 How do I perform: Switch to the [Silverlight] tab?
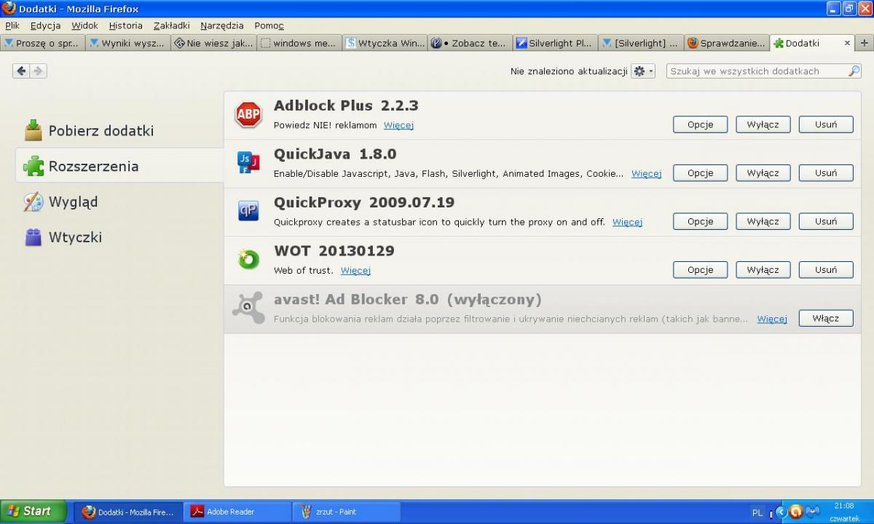tap(641, 43)
